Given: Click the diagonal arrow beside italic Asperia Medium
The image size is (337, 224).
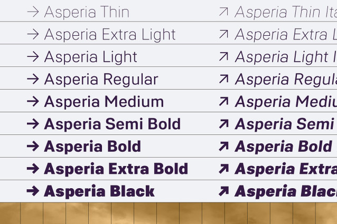Looking at the screenshot, I should (x=224, y=102).
